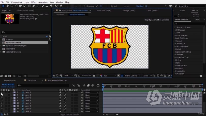Open the resolution Full dropdown

pyautogui.click(x=110, y=76)
